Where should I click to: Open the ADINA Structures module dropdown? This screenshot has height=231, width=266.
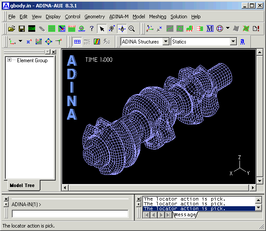tap(166, 41)
